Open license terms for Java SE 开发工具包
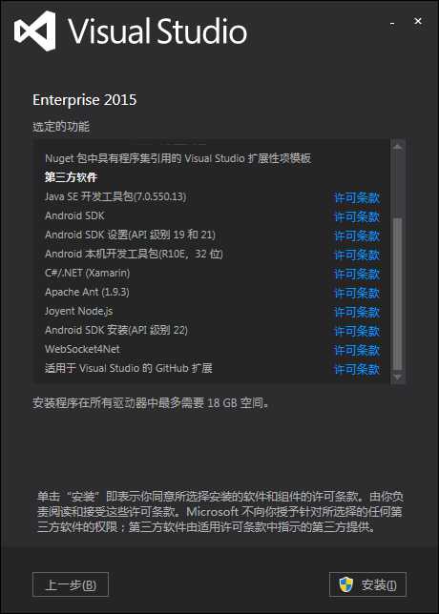 click(357, 197)
